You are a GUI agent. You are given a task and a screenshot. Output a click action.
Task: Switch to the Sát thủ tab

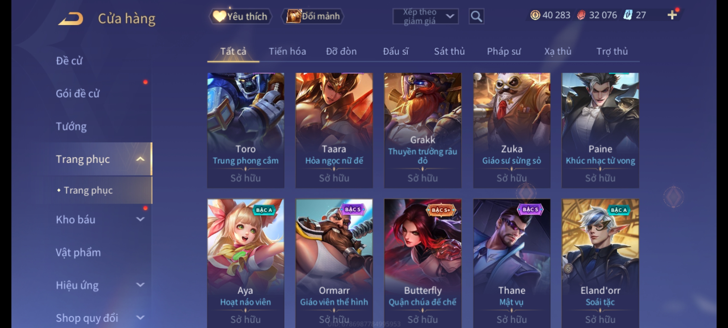click(x=449, y=51)
